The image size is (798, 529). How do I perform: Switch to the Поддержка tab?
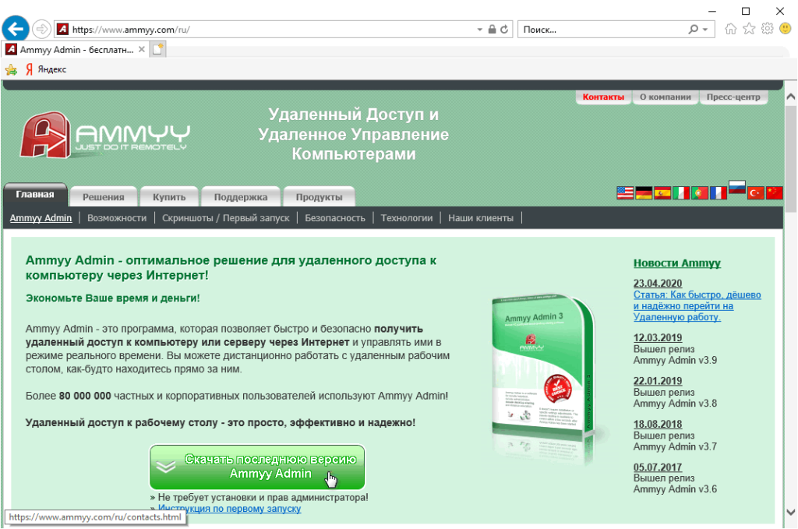[x=241, y=196]
